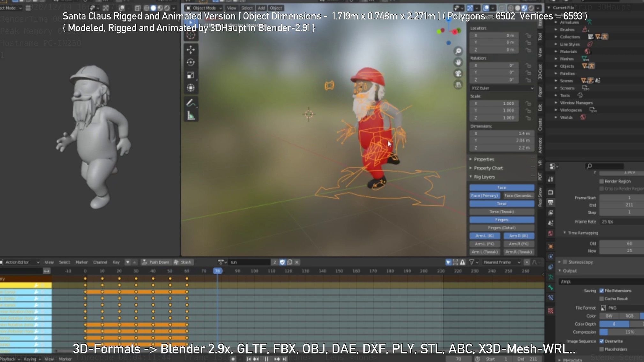The image size is (644, 362).
Task: Select the Scale tool in viewport toolbar
Action: pos(191,75)
